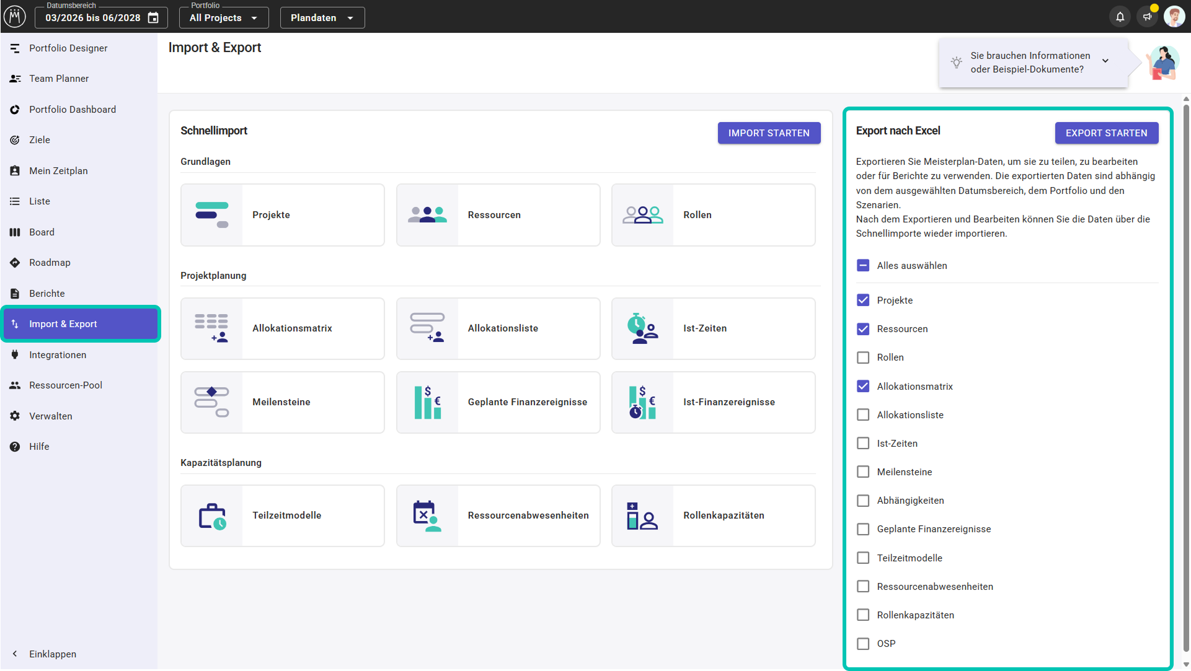Click the Allokationsliste card icon
Screen dimensions: 1191x671
pyautogui.click(x=427, y=328)
